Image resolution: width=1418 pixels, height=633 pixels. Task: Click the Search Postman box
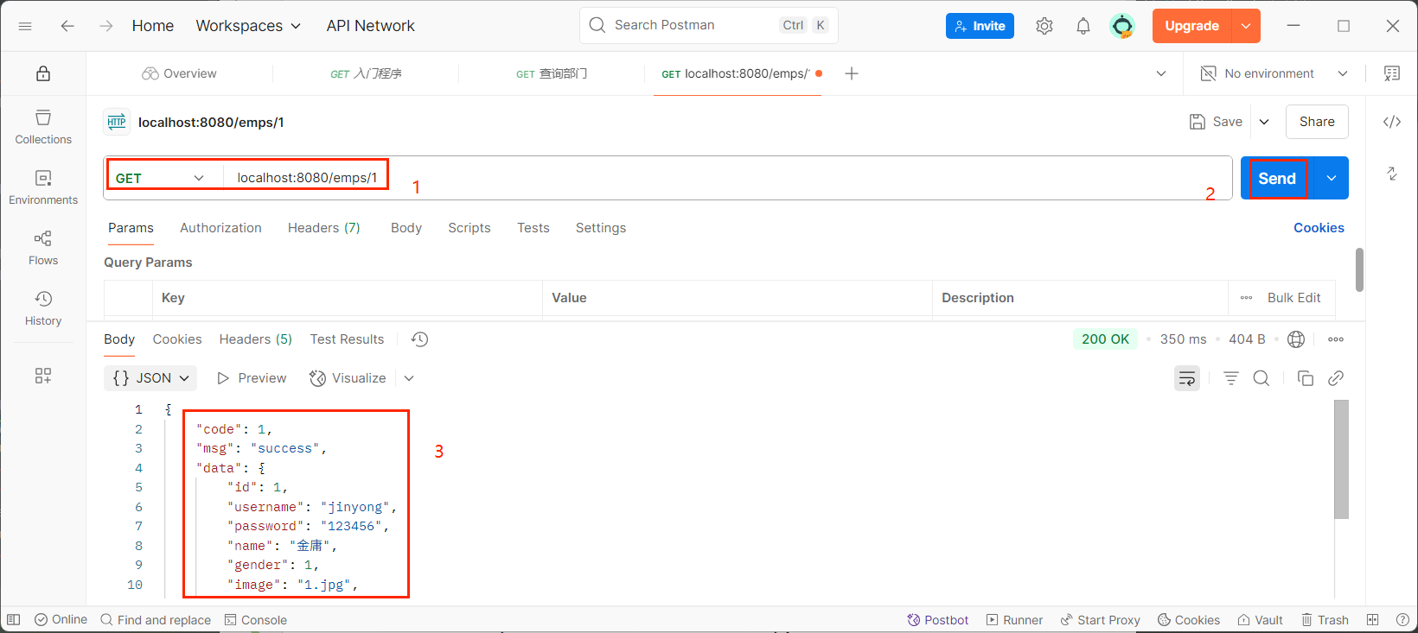709,26
